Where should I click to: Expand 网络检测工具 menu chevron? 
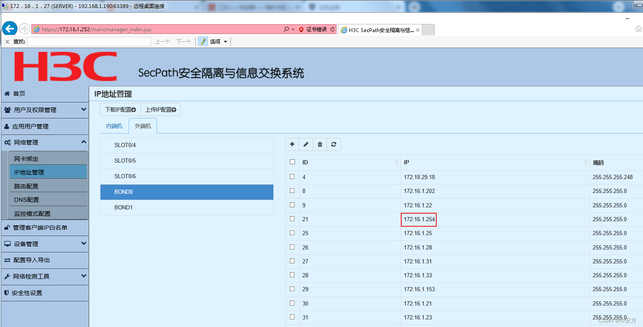[x=84, y=276]
